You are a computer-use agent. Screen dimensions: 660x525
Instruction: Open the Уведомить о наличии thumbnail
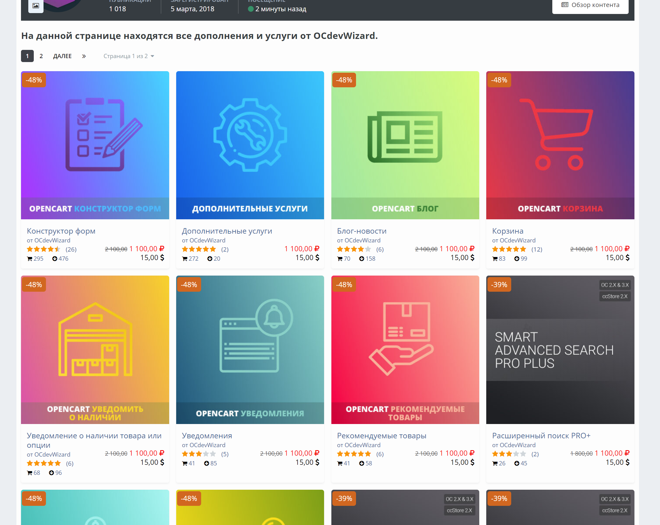pyautogui.click(x=95, y=350)
